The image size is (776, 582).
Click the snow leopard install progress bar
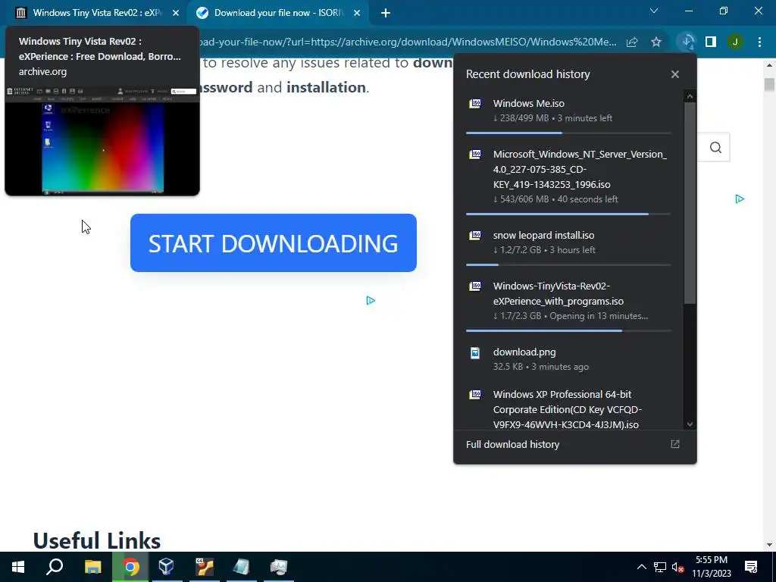point(568,264)
